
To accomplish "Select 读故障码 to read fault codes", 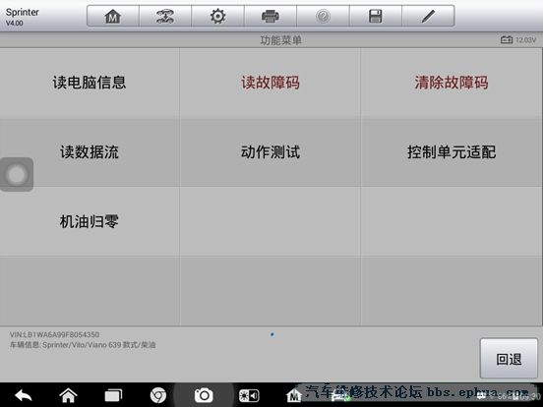I will click(x=271, y=83).
